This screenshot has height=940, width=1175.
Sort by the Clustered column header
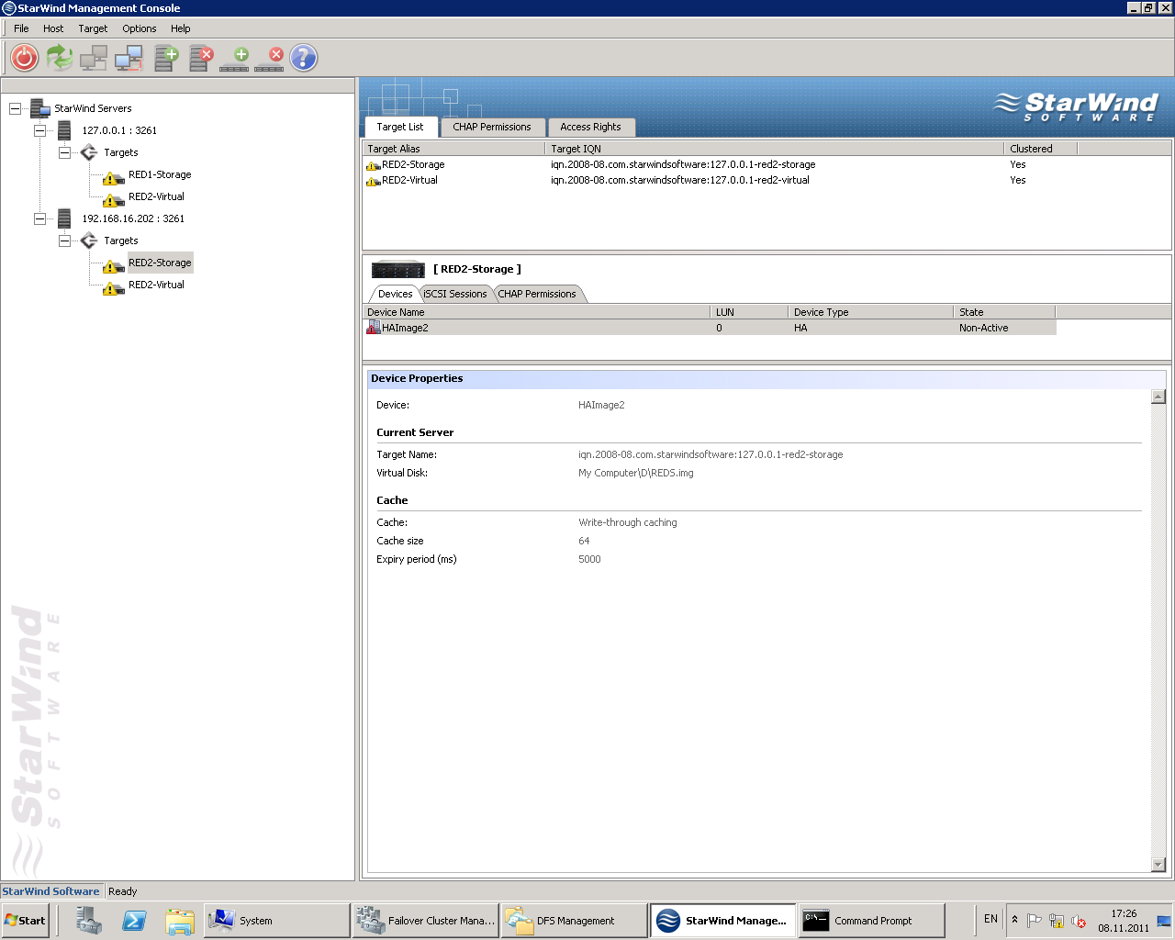tap(1040, 148)
